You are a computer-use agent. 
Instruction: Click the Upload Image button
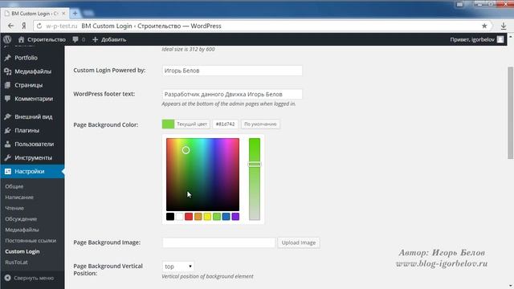[x=299, y=242]
